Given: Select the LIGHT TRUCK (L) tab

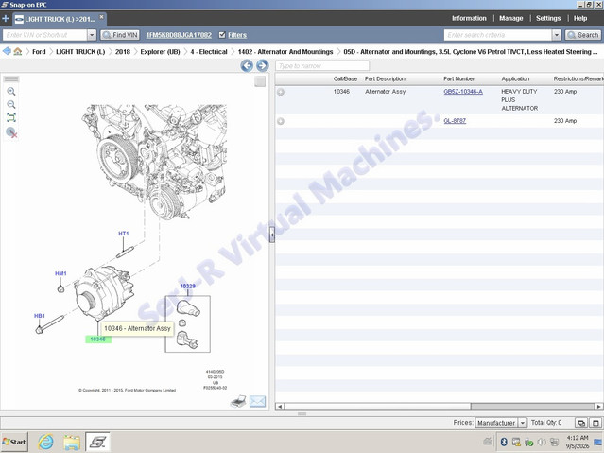Looking at the screenshot, I should pos(60,19).
